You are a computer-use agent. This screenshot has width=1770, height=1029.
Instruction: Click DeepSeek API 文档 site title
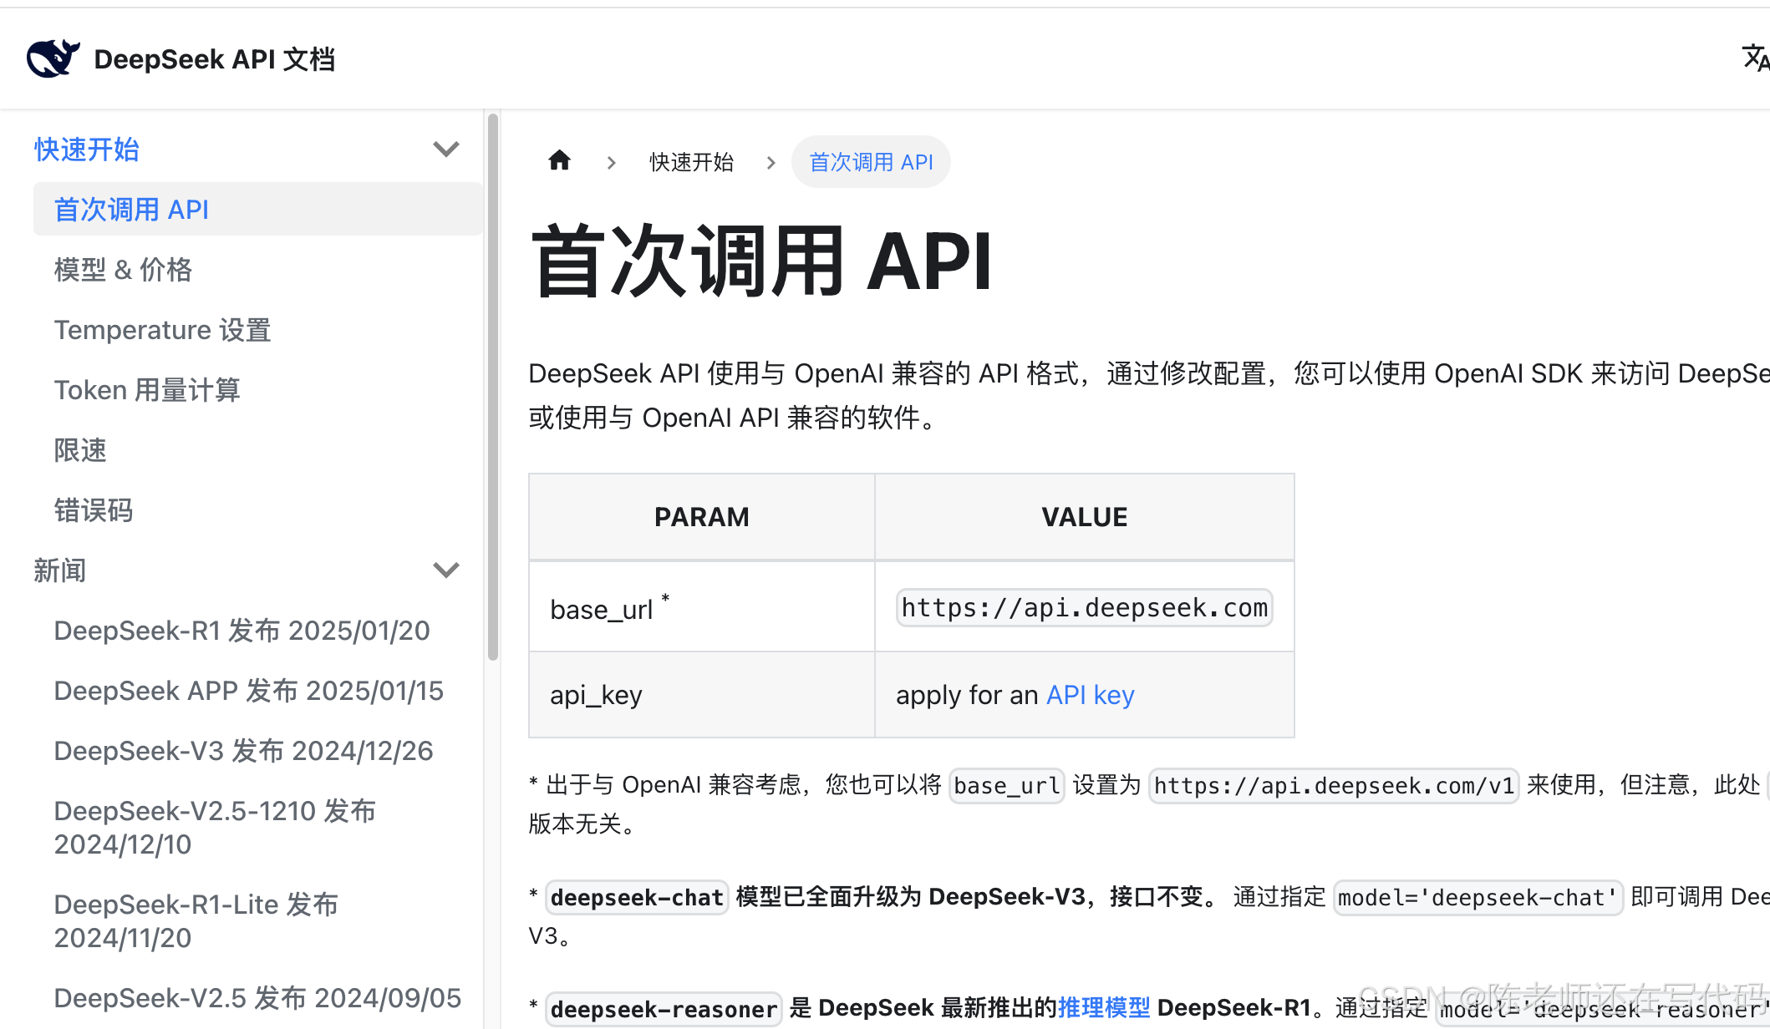pyautogui.click(x=214, y=59)
